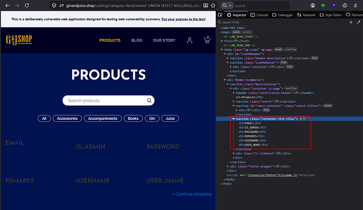Switch to the Console tab
Image resolution: width=363 pixels, height=210 pixels.
click(x=259, y=15)
